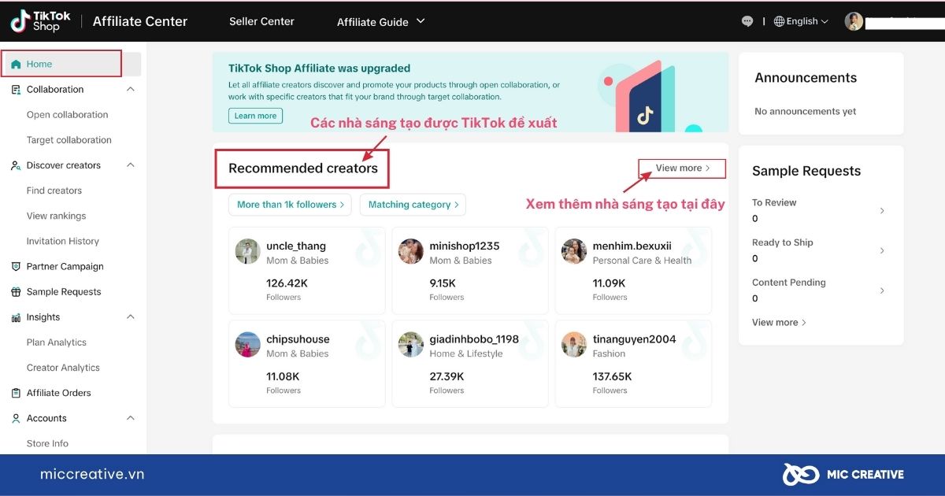The image size is (945, 496).
Task: Open chipsuhouse's avatar picture
Action: pyautogui.click(x=248, y=345)
